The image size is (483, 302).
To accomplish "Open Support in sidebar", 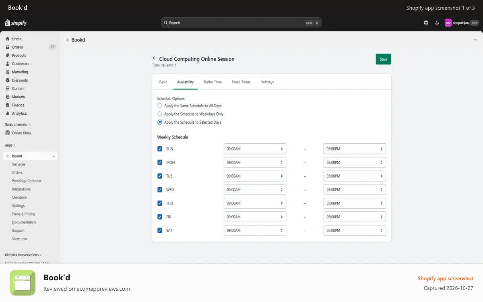I will click(x=18, y=231).
